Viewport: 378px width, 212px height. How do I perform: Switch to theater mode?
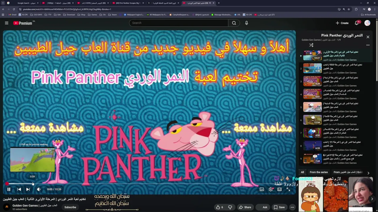[x=279, y=189]
